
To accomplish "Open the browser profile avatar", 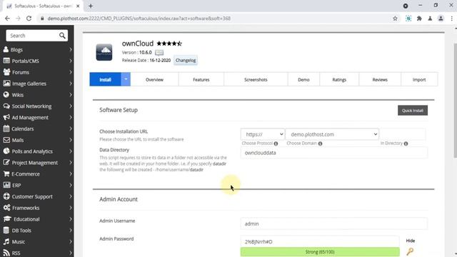I will pos(441,19).
